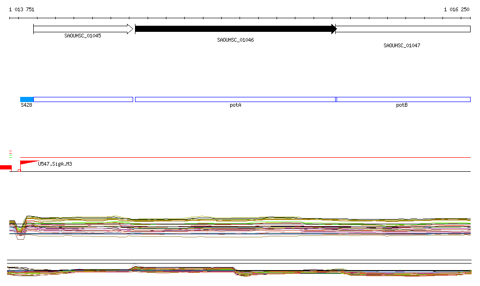Click the end coordinate 1 016 250

tap(457, 9)
